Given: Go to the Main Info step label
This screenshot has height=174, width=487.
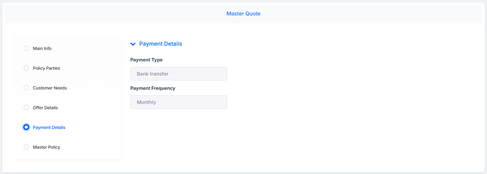Looking at the screenshot, I should pos(42,48).
